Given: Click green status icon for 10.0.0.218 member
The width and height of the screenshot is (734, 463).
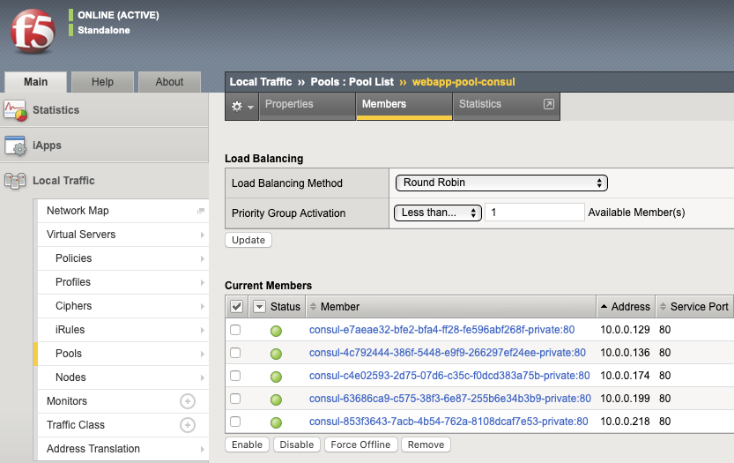Looking at the screenshot, I should pos(276,422).
